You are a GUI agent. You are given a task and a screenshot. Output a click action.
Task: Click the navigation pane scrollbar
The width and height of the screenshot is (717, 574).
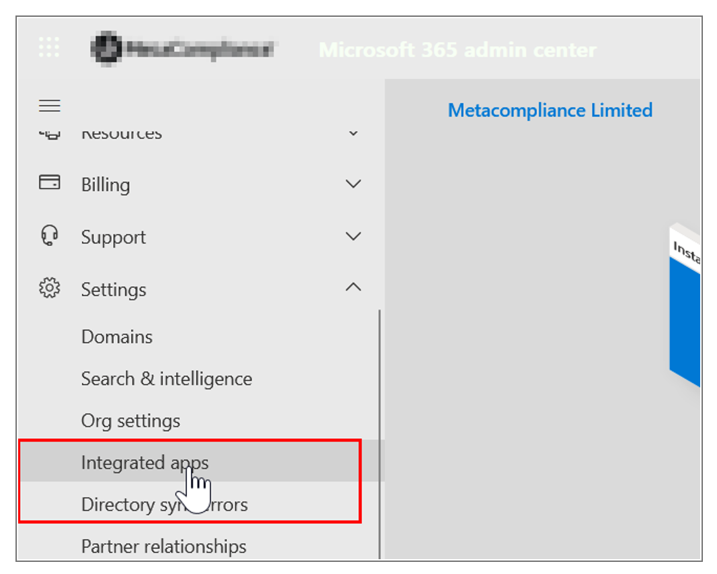379,433
